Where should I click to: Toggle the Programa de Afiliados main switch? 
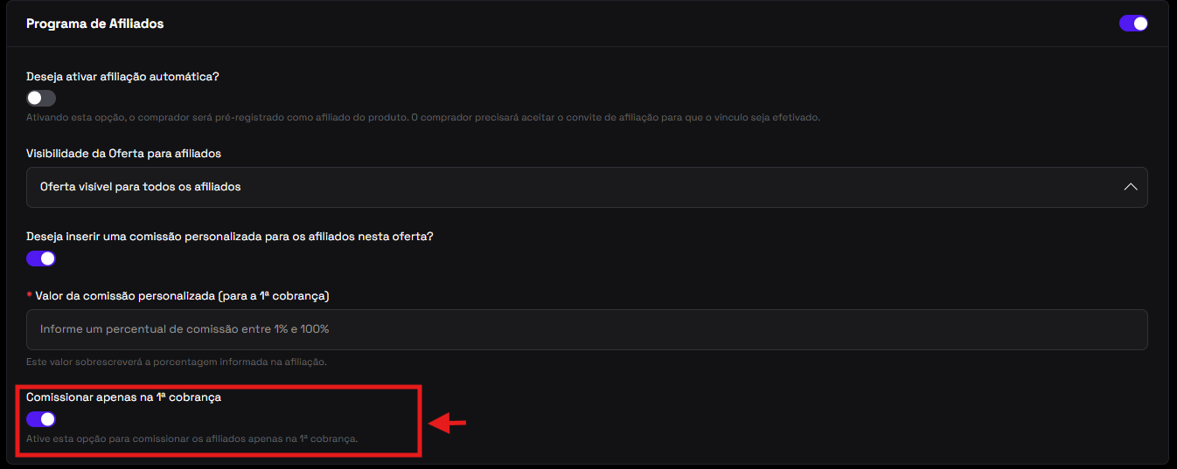pos(1133,24)
